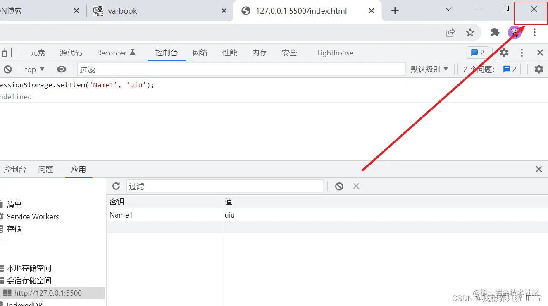The height and width of the screenshot is (306, 548).
Task: Clear all storage entries icon
Action: [x=339, y=186]
